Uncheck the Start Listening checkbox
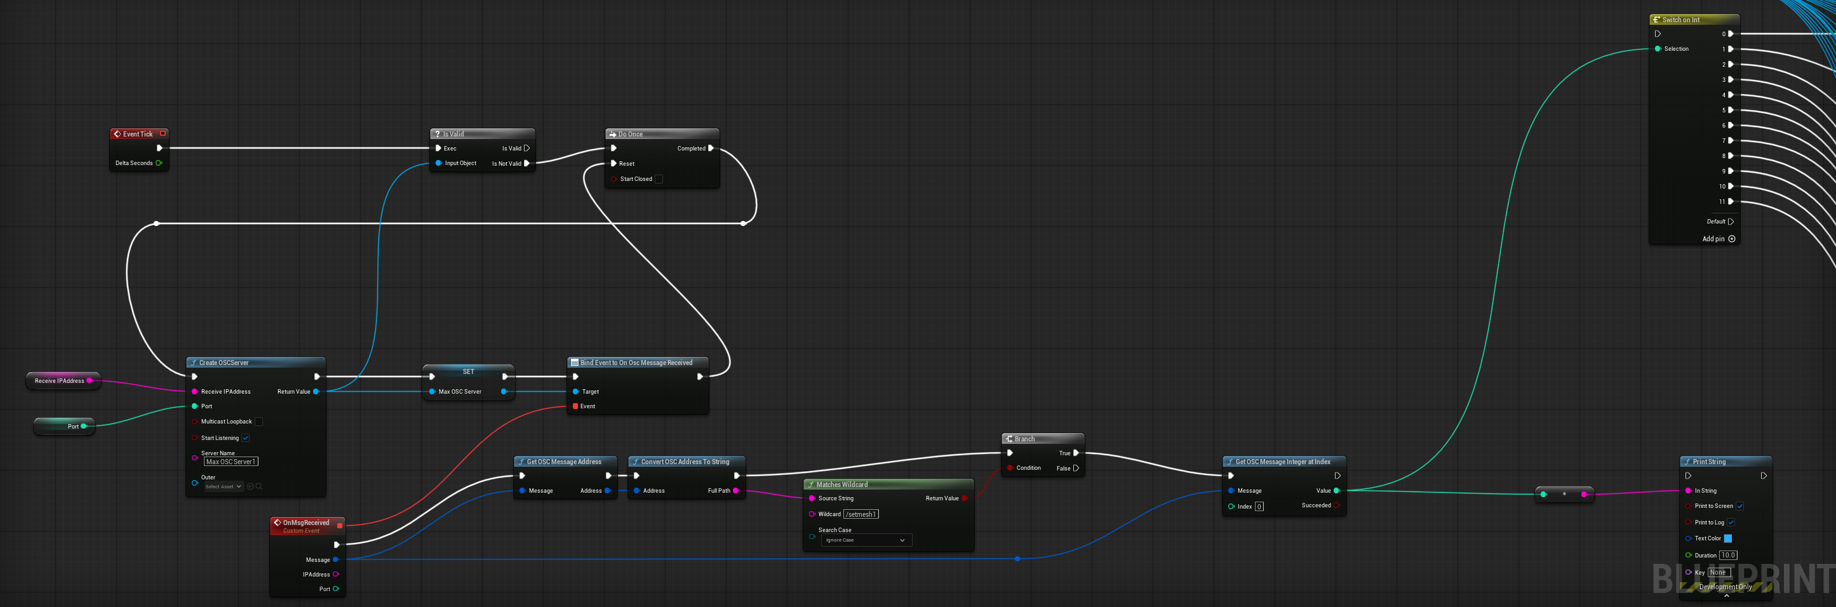The height and width of the screenshot is (607, 1836). tap(245, 438)
